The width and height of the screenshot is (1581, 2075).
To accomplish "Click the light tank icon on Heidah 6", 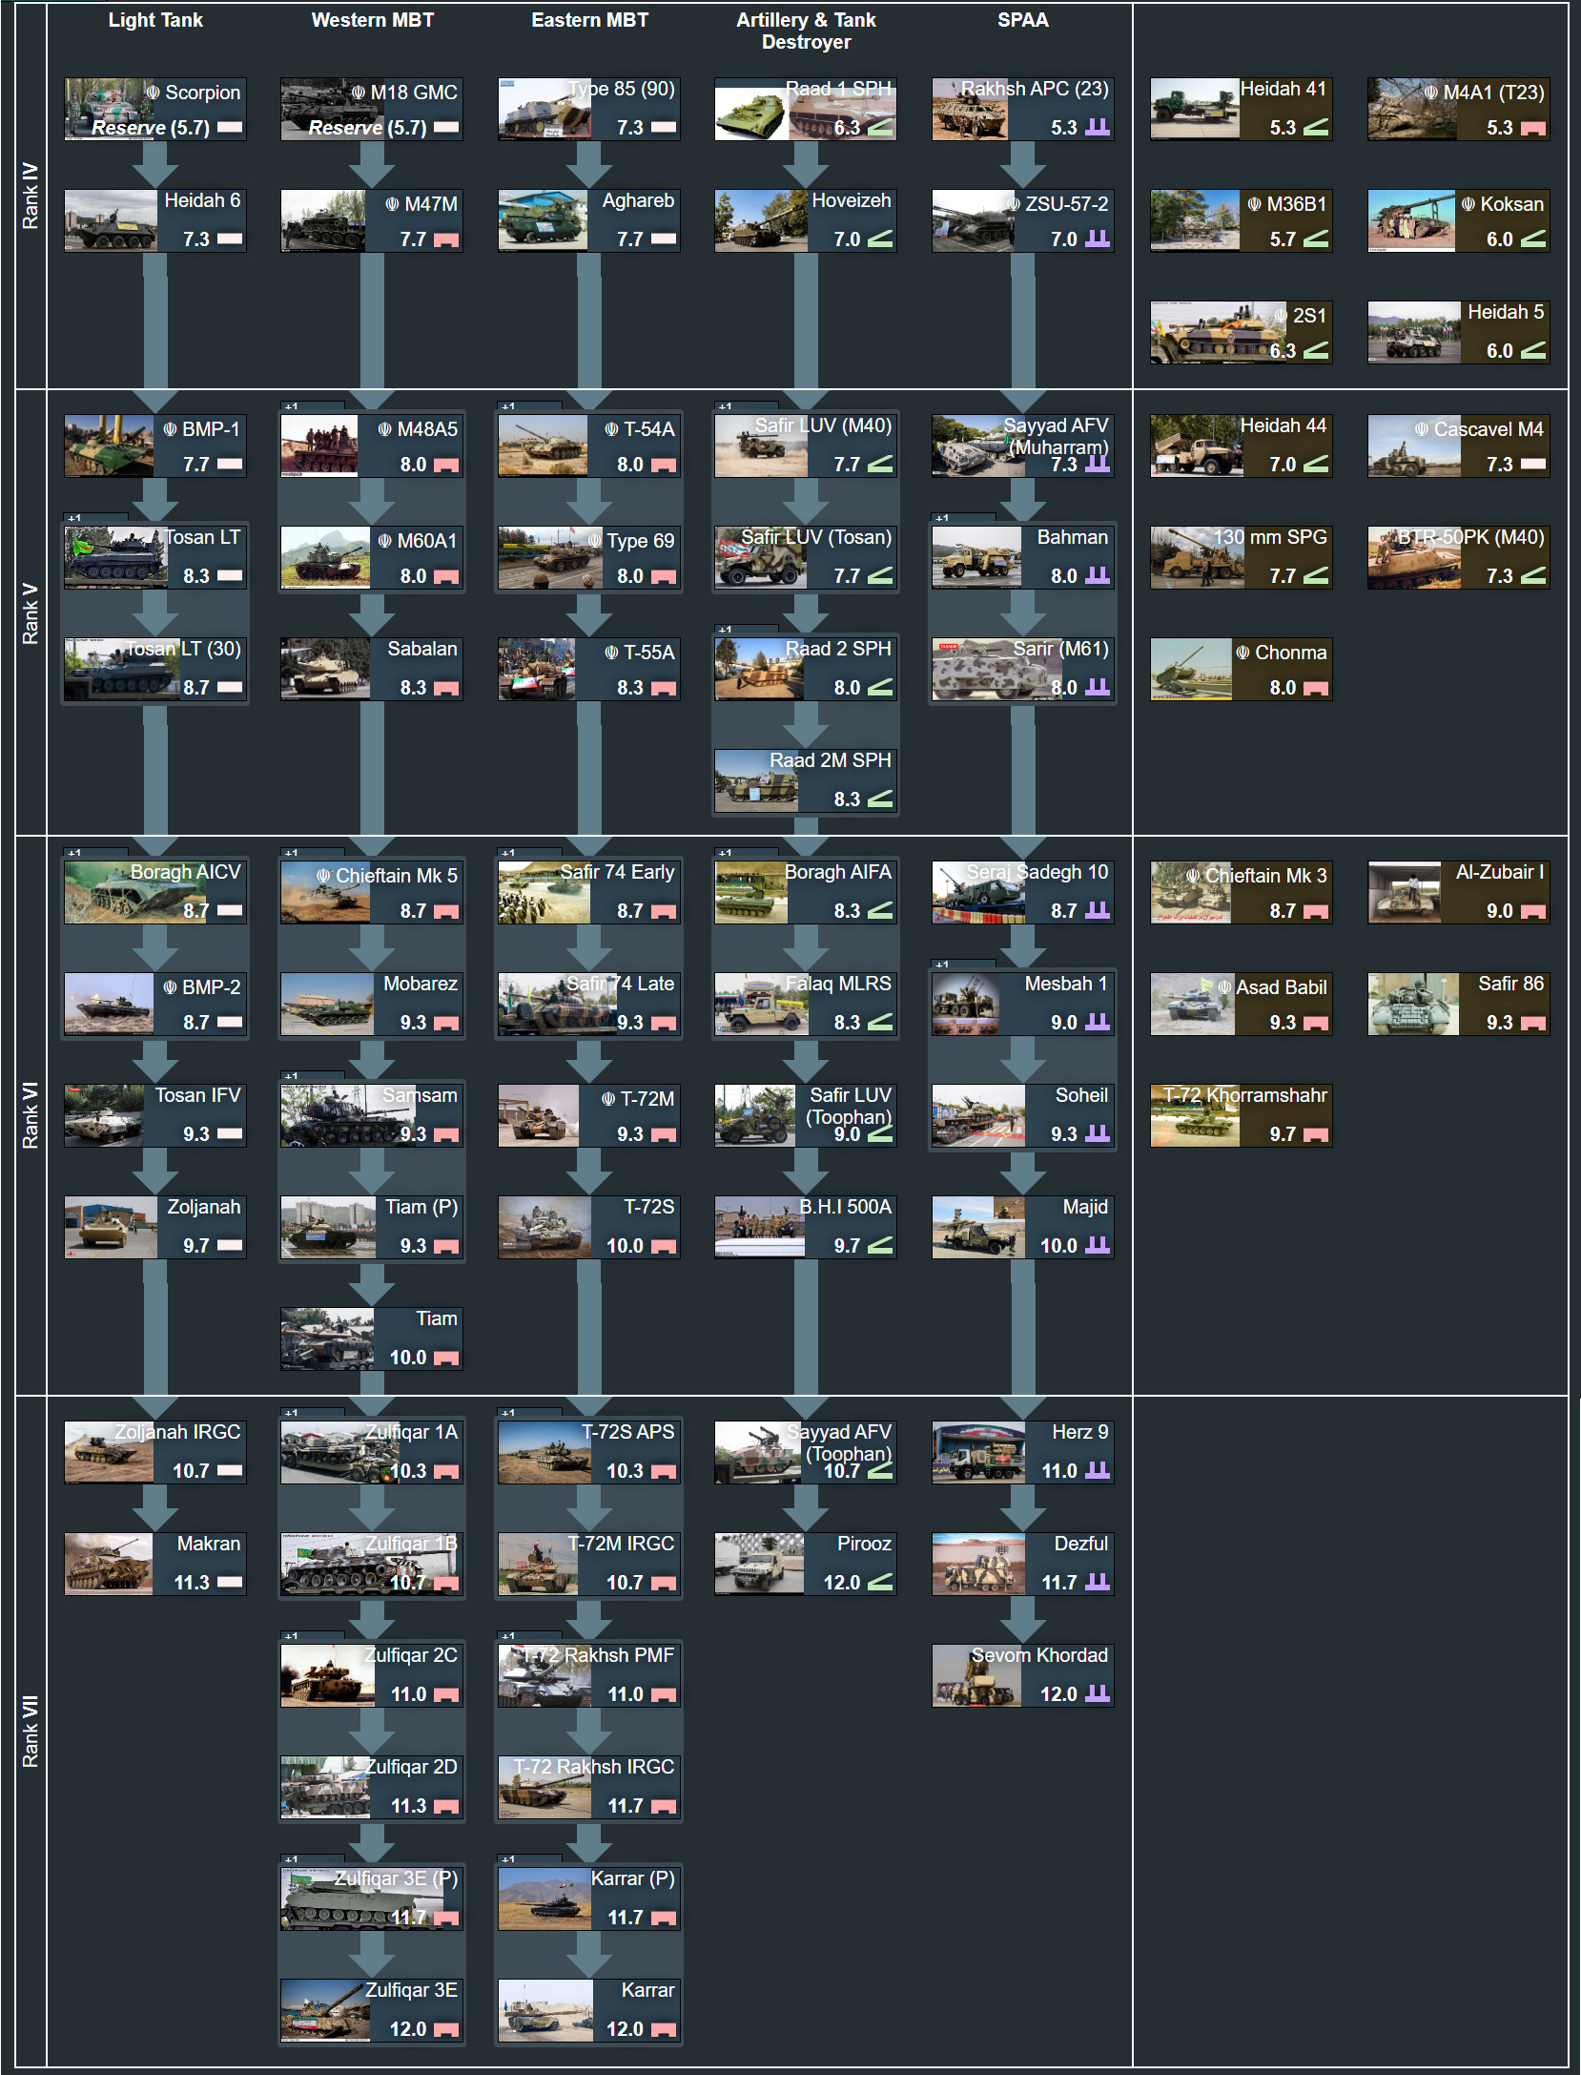I will (230, 239).
